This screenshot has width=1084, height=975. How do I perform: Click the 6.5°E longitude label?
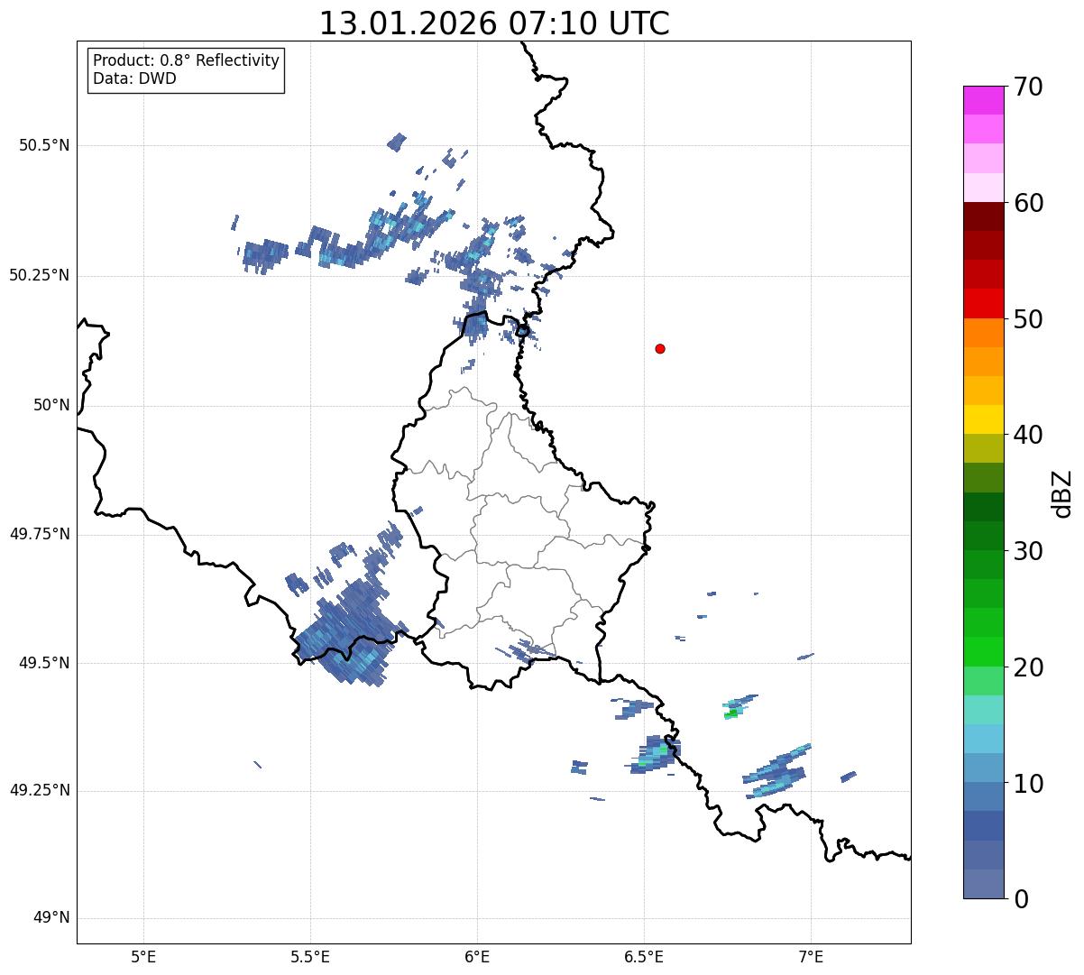click(644, 957)
